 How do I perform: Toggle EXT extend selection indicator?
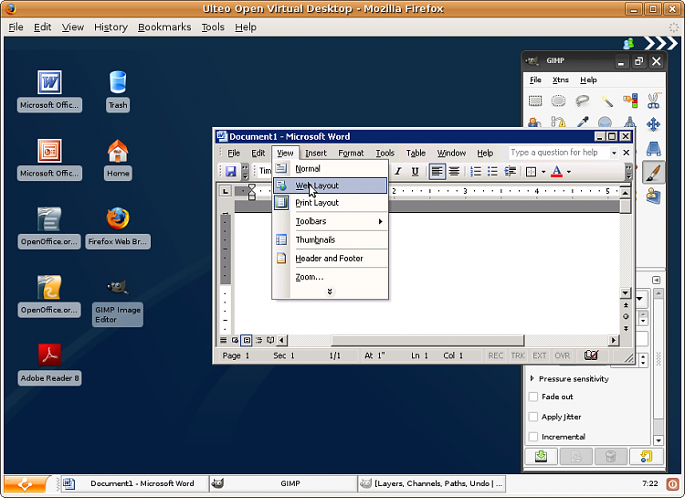coord(540,355)
